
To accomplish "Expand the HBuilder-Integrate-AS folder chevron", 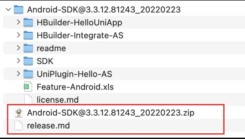I will click(18, 35).
